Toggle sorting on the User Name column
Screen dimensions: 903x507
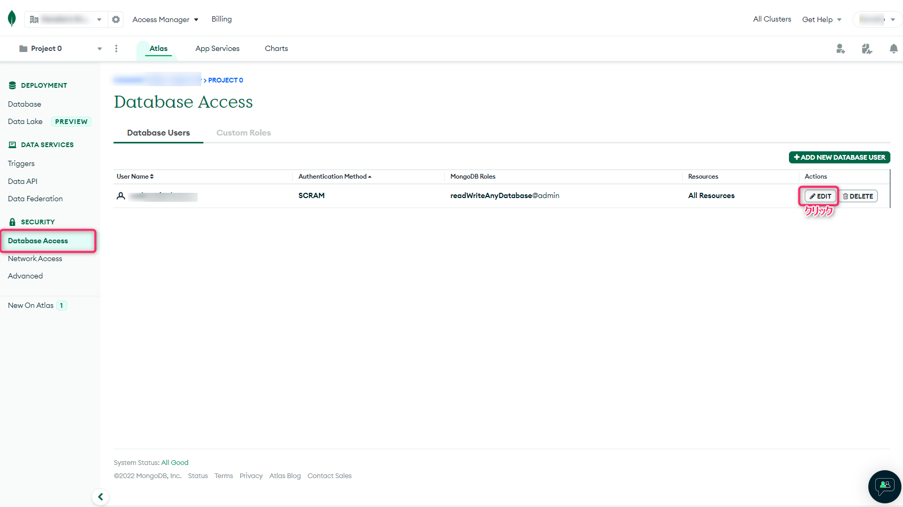(x=151, y=176)
